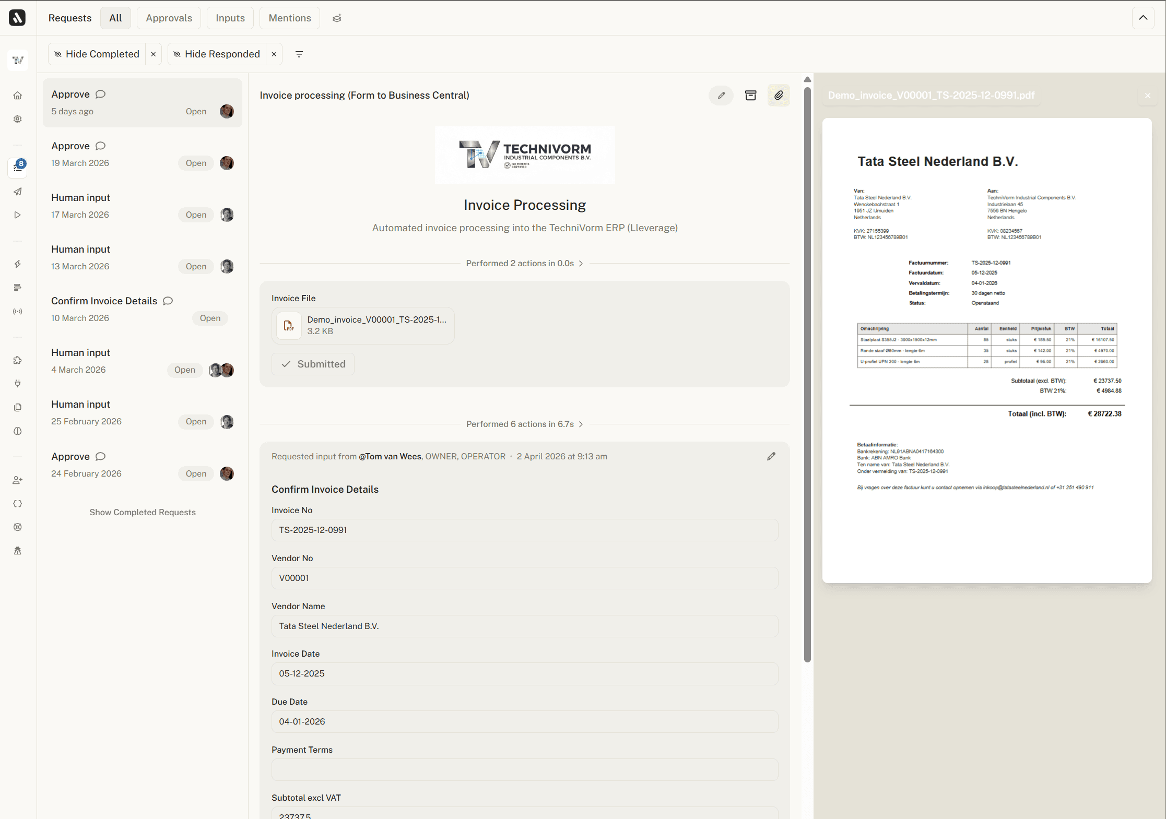The height and width of the screenshot is (819, 1166).
Task: Open the home icon in left sidebar
Action: 18,96
